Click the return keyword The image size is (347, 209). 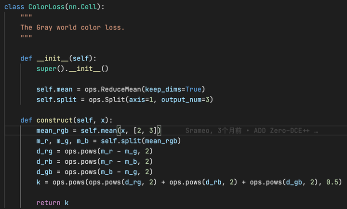tap(48, 203)
